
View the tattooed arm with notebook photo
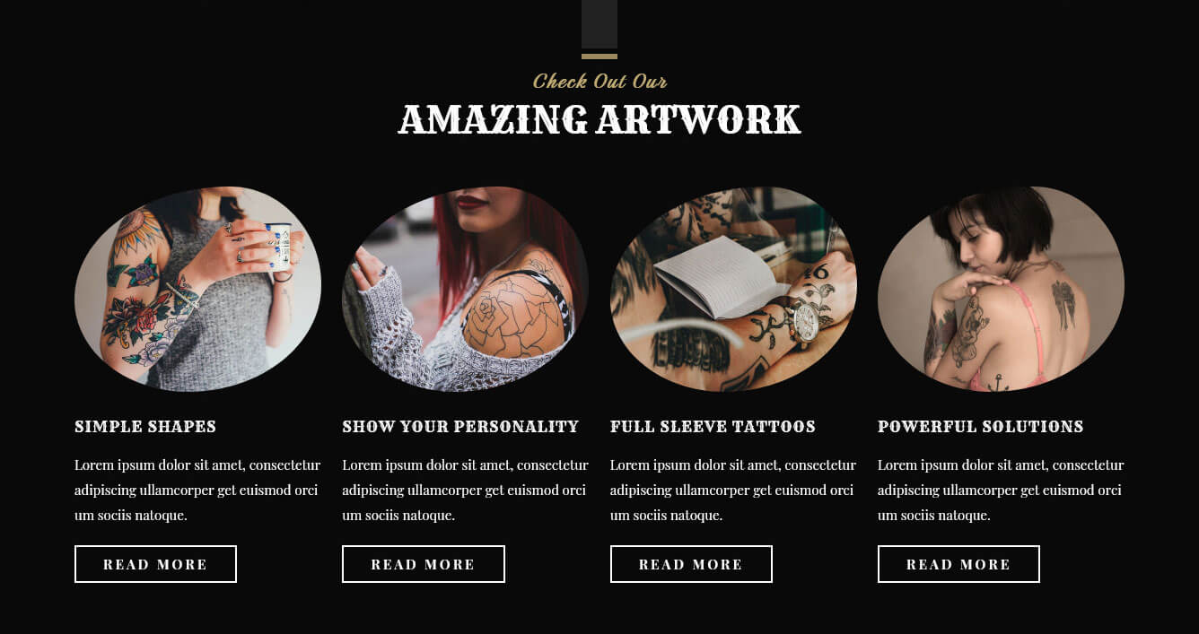tap(733, 289)
